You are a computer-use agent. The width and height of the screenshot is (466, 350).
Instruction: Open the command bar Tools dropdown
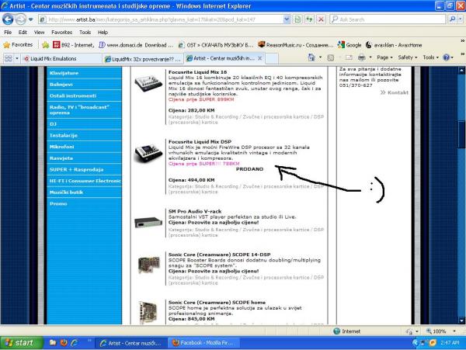click(430, 57)
